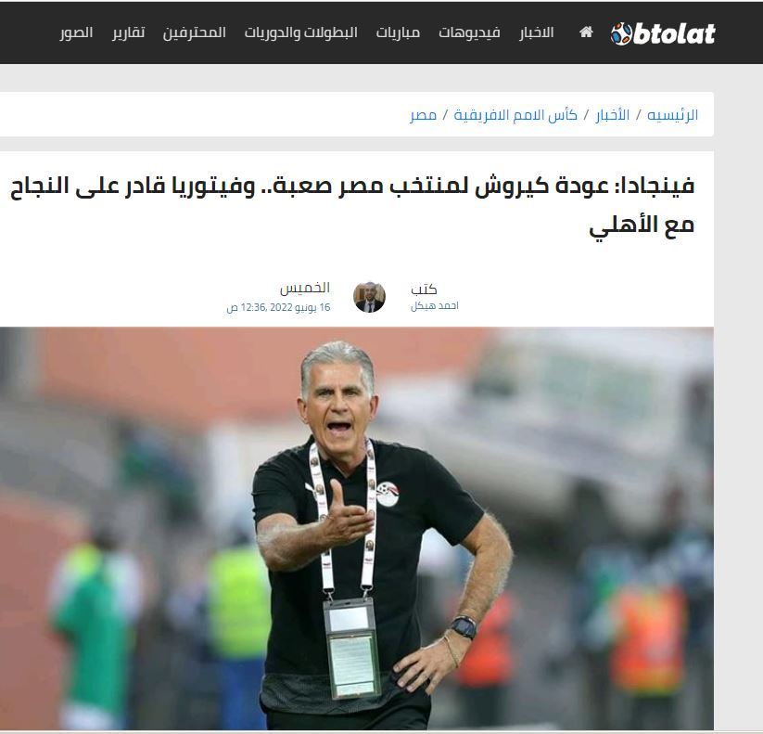Click the الخميس day label

pos(305,288)
